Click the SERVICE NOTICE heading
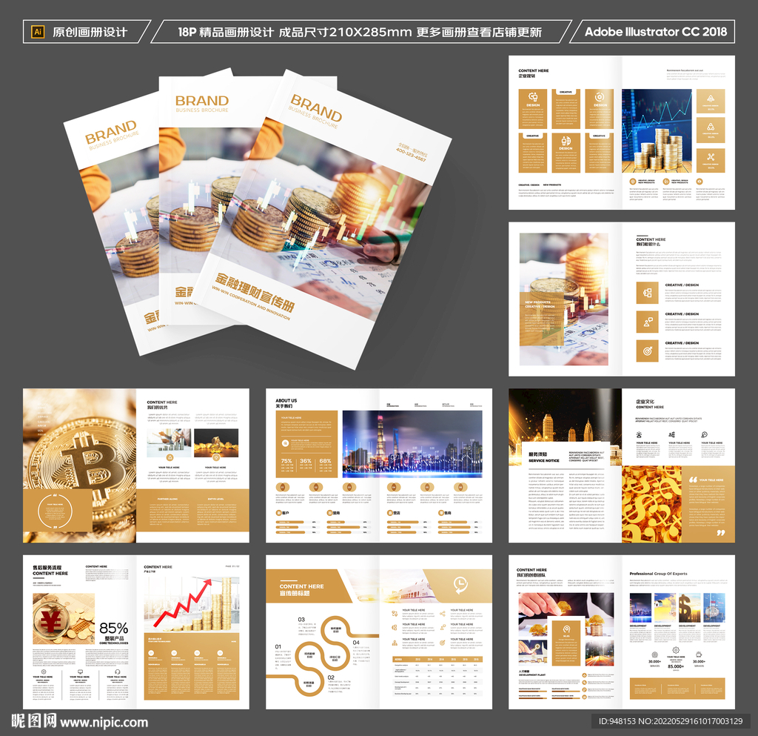 coord(544,461)
